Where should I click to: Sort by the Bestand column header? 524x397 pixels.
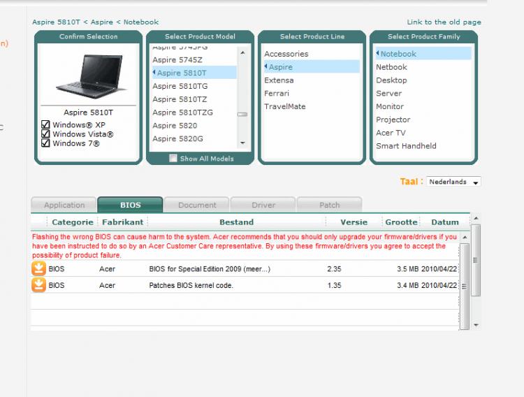click(237, 222)
